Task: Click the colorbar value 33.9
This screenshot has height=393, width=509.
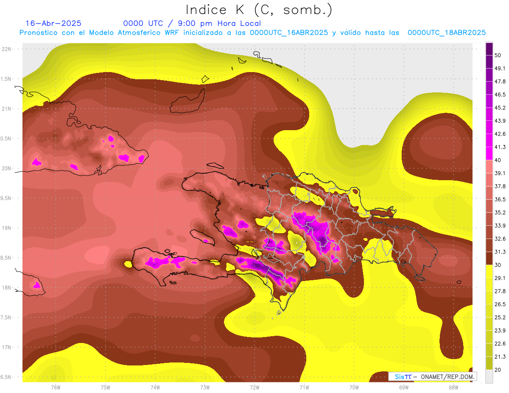Action: (x=500, y=226)
